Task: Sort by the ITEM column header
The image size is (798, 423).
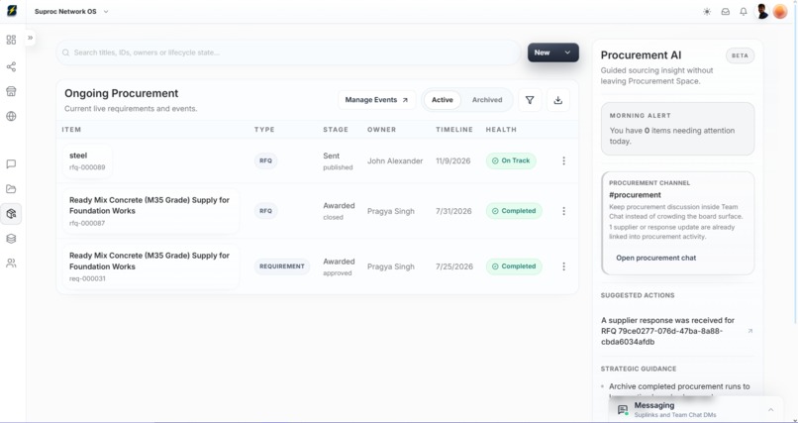Action: point(71,130)
